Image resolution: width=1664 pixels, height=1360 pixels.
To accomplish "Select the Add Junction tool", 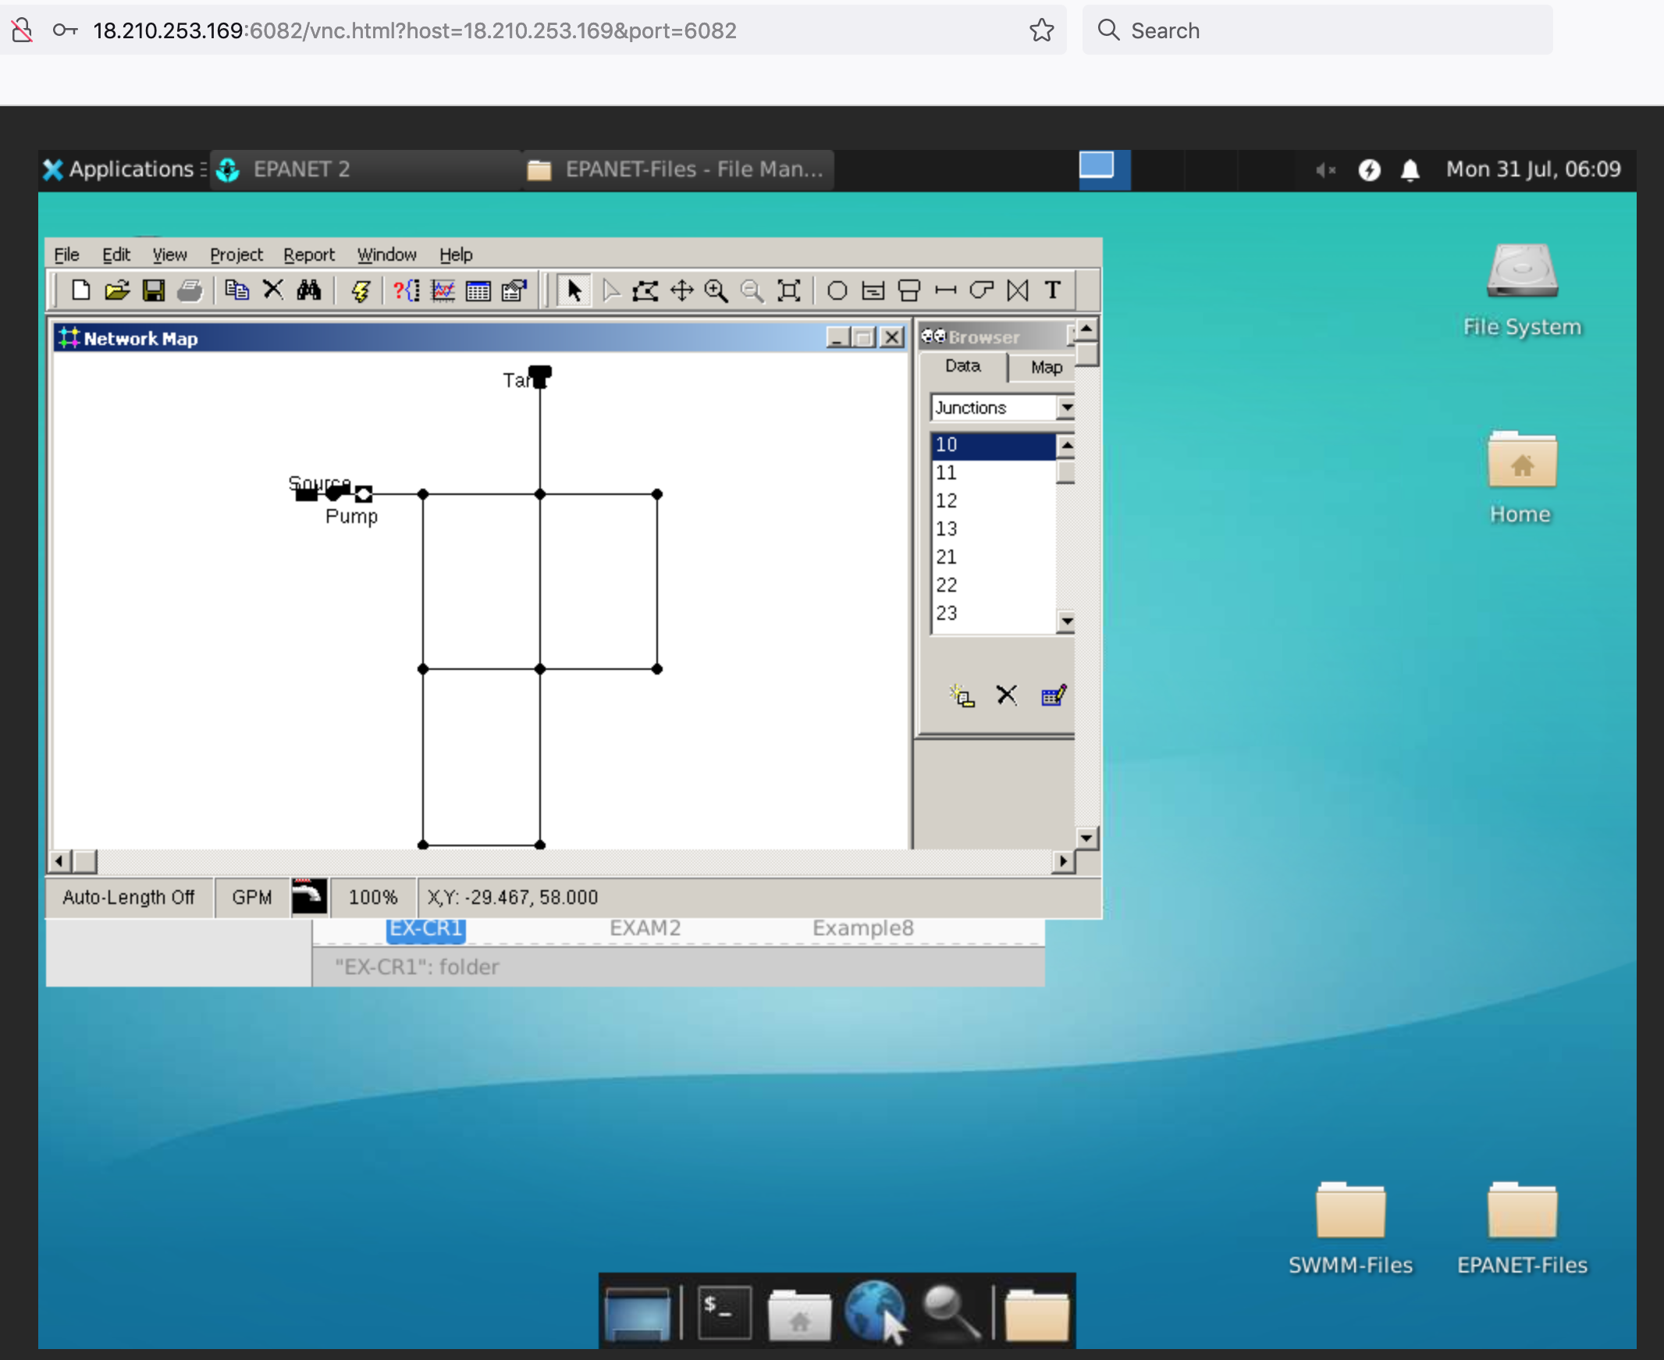I will click(837, 290).
